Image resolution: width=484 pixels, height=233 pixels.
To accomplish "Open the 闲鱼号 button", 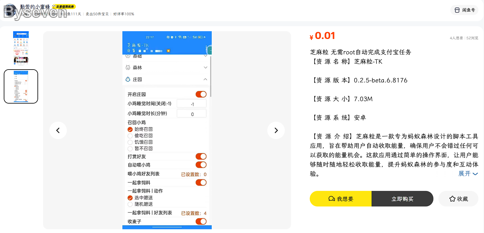I will click(x=464, y=10).
